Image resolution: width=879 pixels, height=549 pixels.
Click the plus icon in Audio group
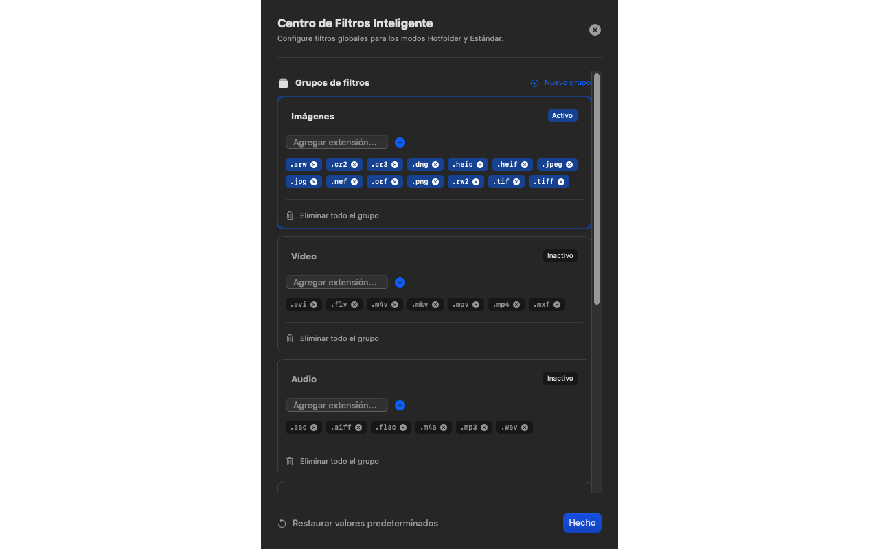[400, 406]
